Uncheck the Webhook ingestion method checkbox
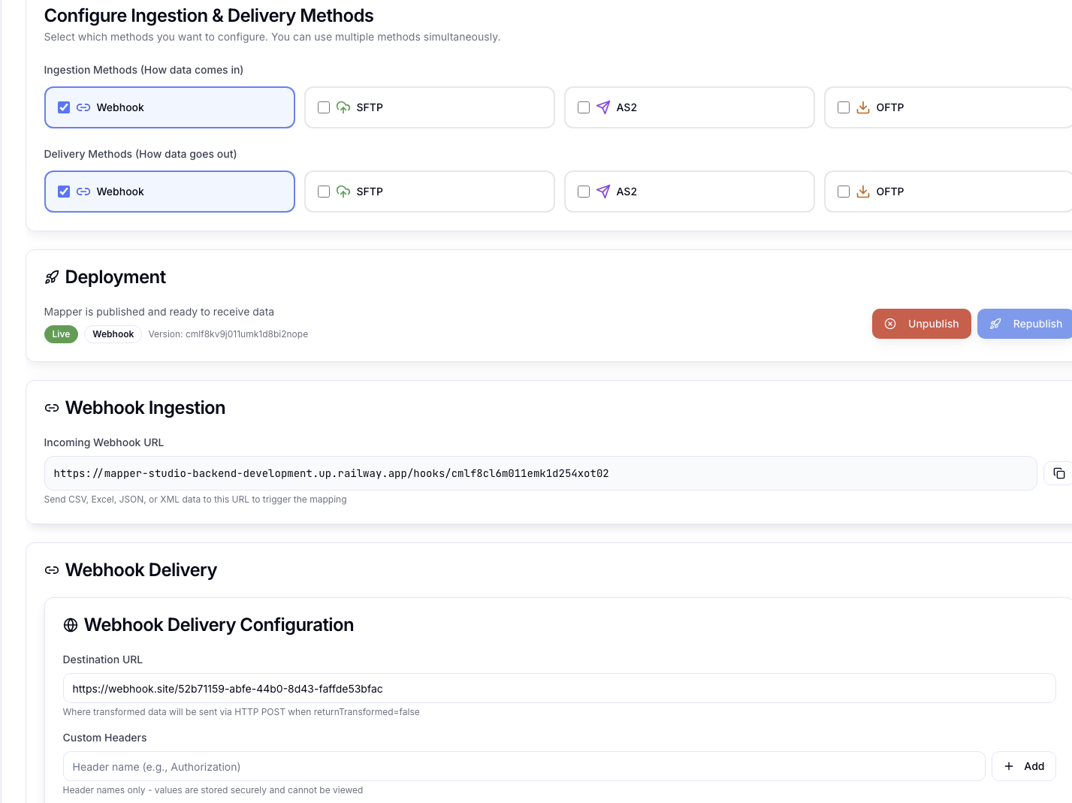 click(x=64, y=107)
